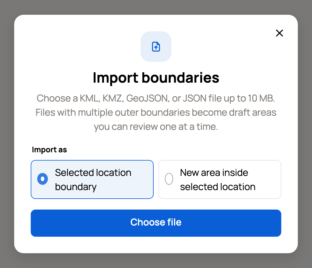Click the 'Choose a KML, KMZ, GeoJSON' description text

(x=156, y=112)
